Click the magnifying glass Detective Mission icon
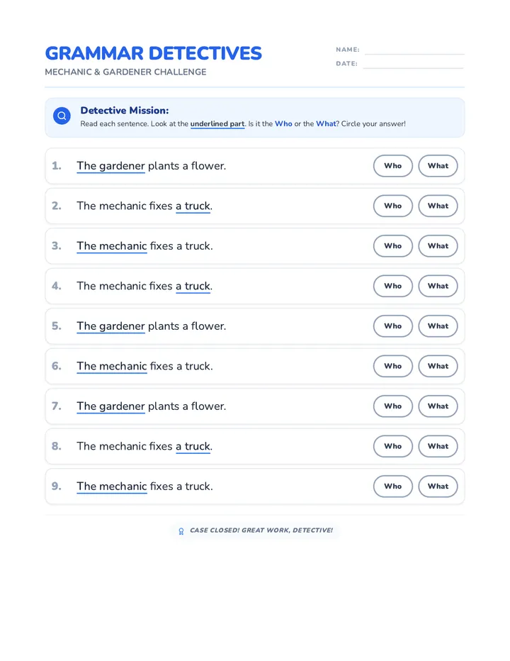This screenshot has width=510, height=661. tap(62, 116)
